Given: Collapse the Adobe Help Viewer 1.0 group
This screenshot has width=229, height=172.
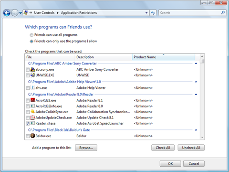Looking at the screenshot, I should (196, 82).
